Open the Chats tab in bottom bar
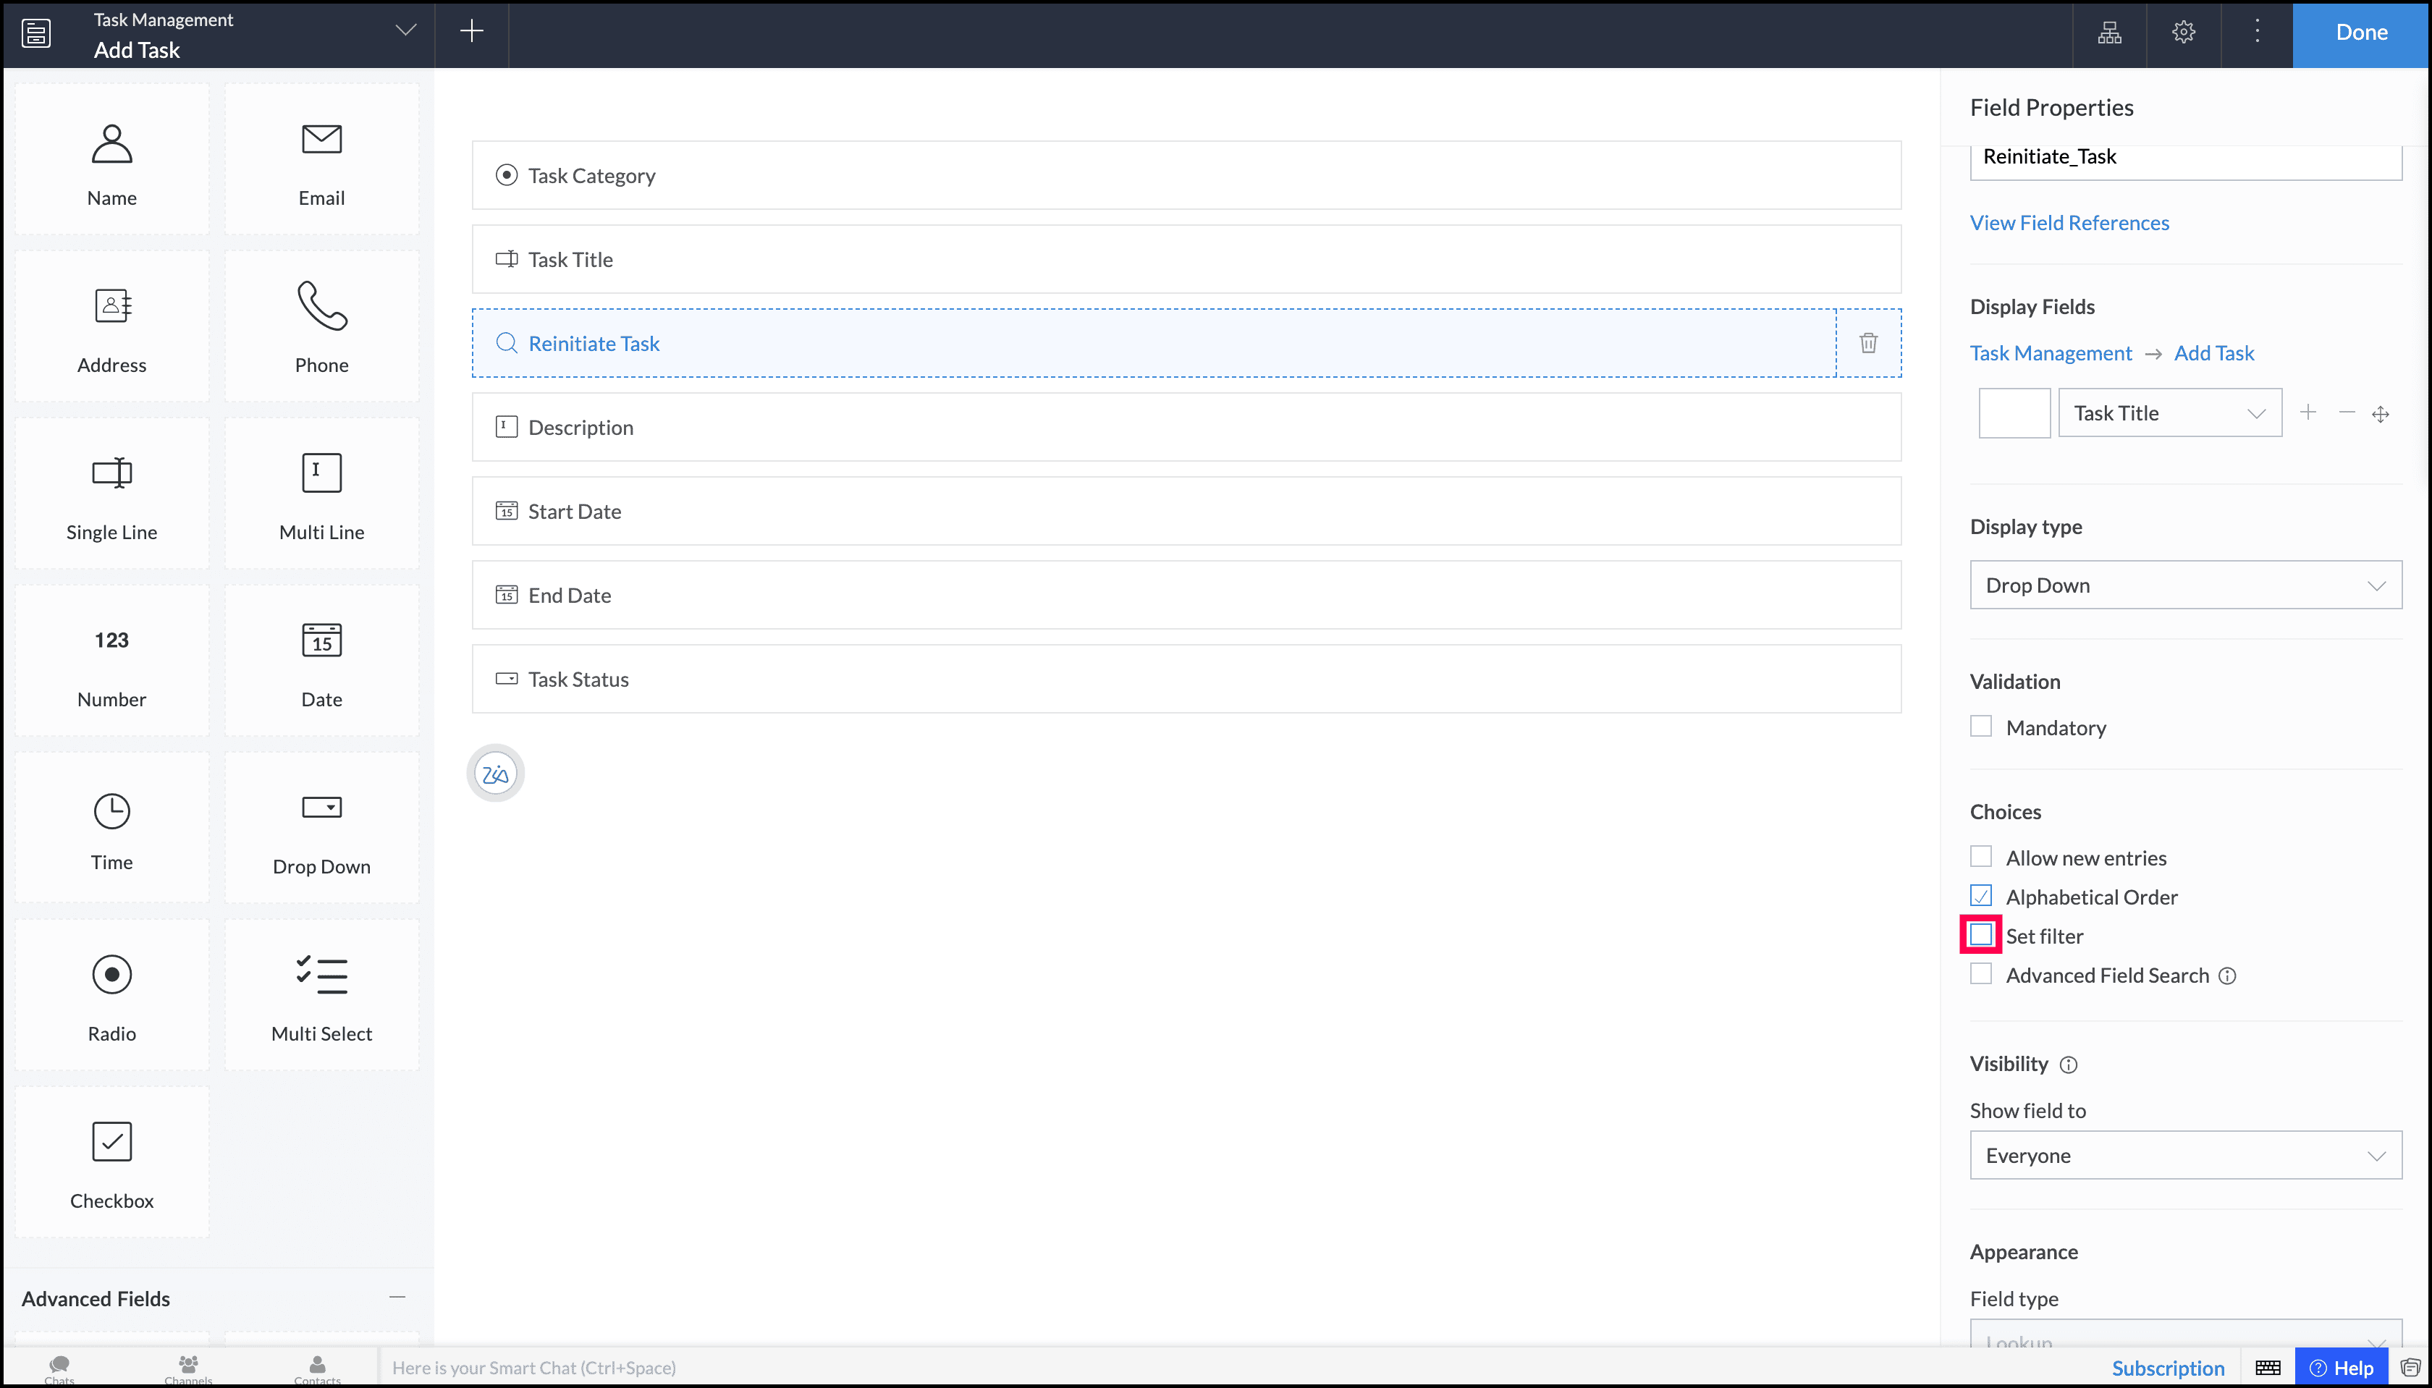 point(59,1368)
